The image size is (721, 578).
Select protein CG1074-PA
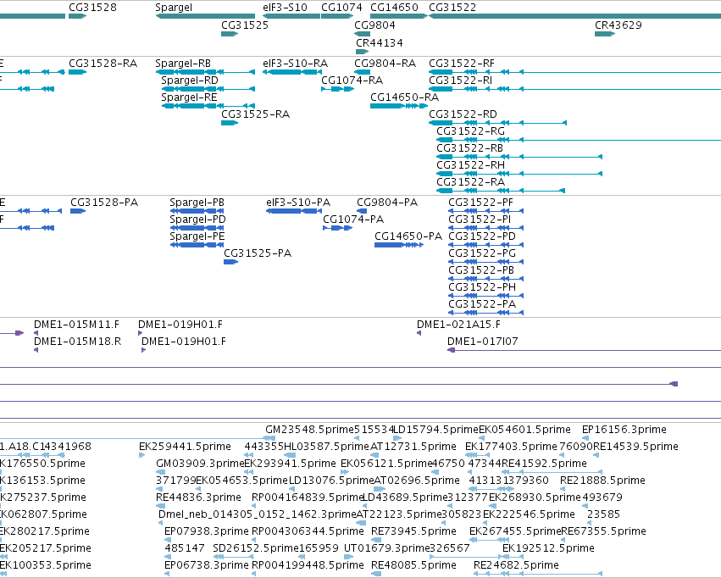337,228
